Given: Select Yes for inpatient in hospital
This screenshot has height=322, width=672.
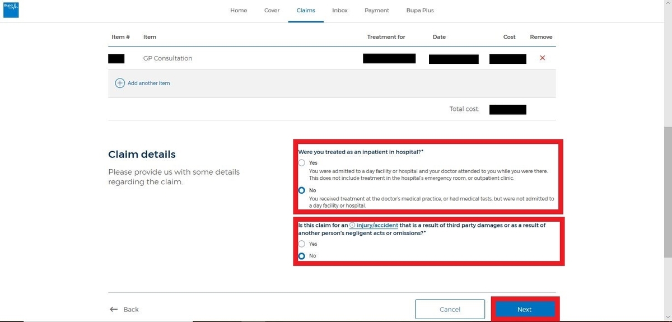Looking at the screenshot, I should click(x=302, y=163).
